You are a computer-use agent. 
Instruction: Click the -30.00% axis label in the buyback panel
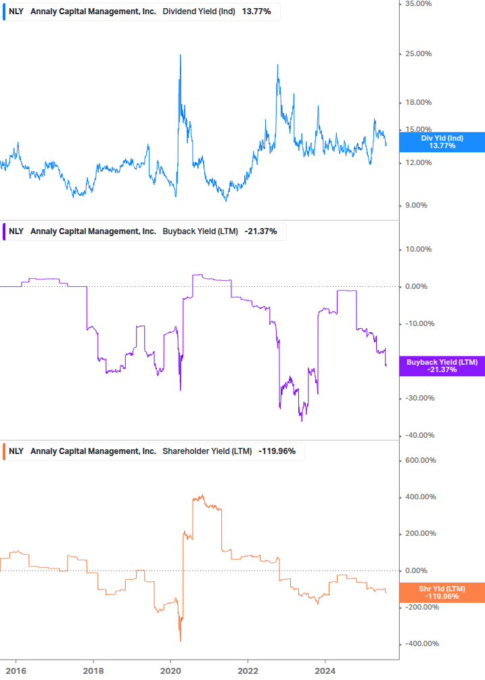coord(419,399)
